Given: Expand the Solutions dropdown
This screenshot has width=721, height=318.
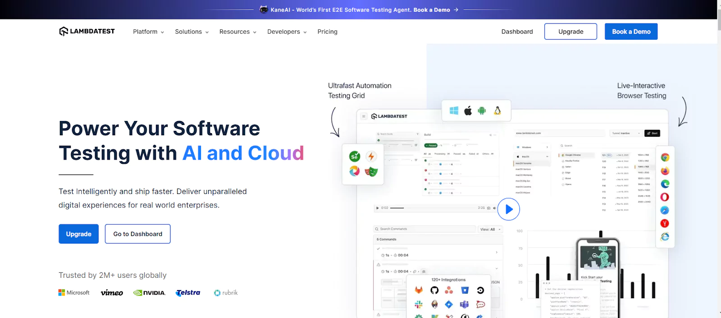Looking at the screenshot, I should point(192,32).
